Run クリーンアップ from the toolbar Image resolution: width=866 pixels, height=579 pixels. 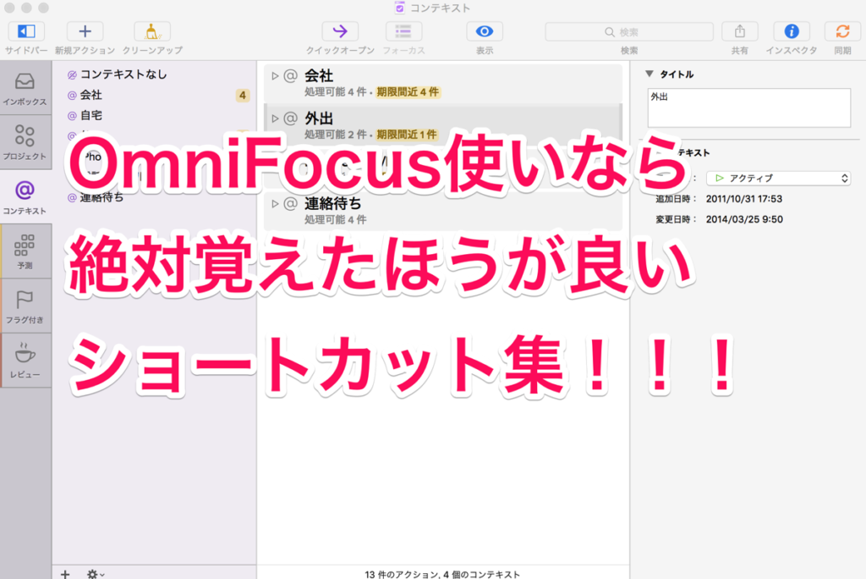point(152,31)
